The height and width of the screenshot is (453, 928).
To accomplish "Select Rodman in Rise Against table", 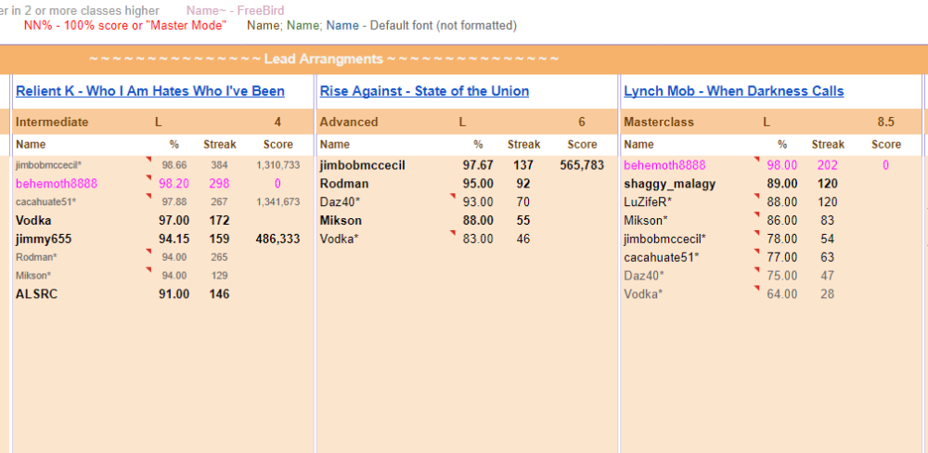I will pos(344,184).
